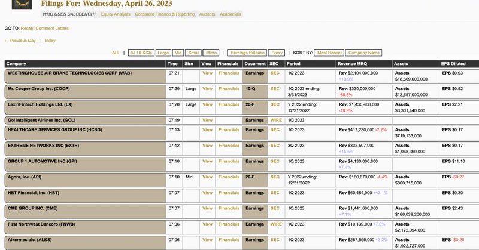Click Group 1 Automotive Inc (GPI)
The image size is (479, 250).
[43, 161]
